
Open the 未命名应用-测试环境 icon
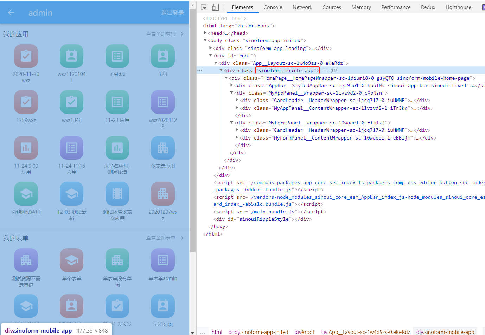117,148
